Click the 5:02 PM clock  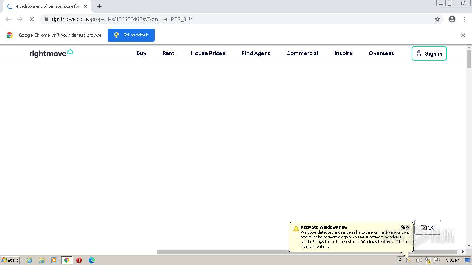tap(453, 260)
